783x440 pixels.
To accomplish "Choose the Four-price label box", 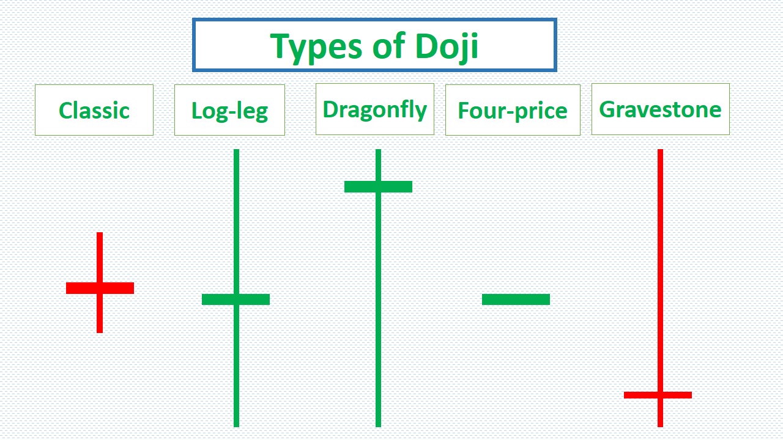I will coord(513,110).
